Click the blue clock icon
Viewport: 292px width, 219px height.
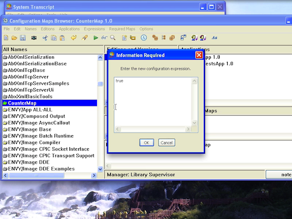point(144,37)
